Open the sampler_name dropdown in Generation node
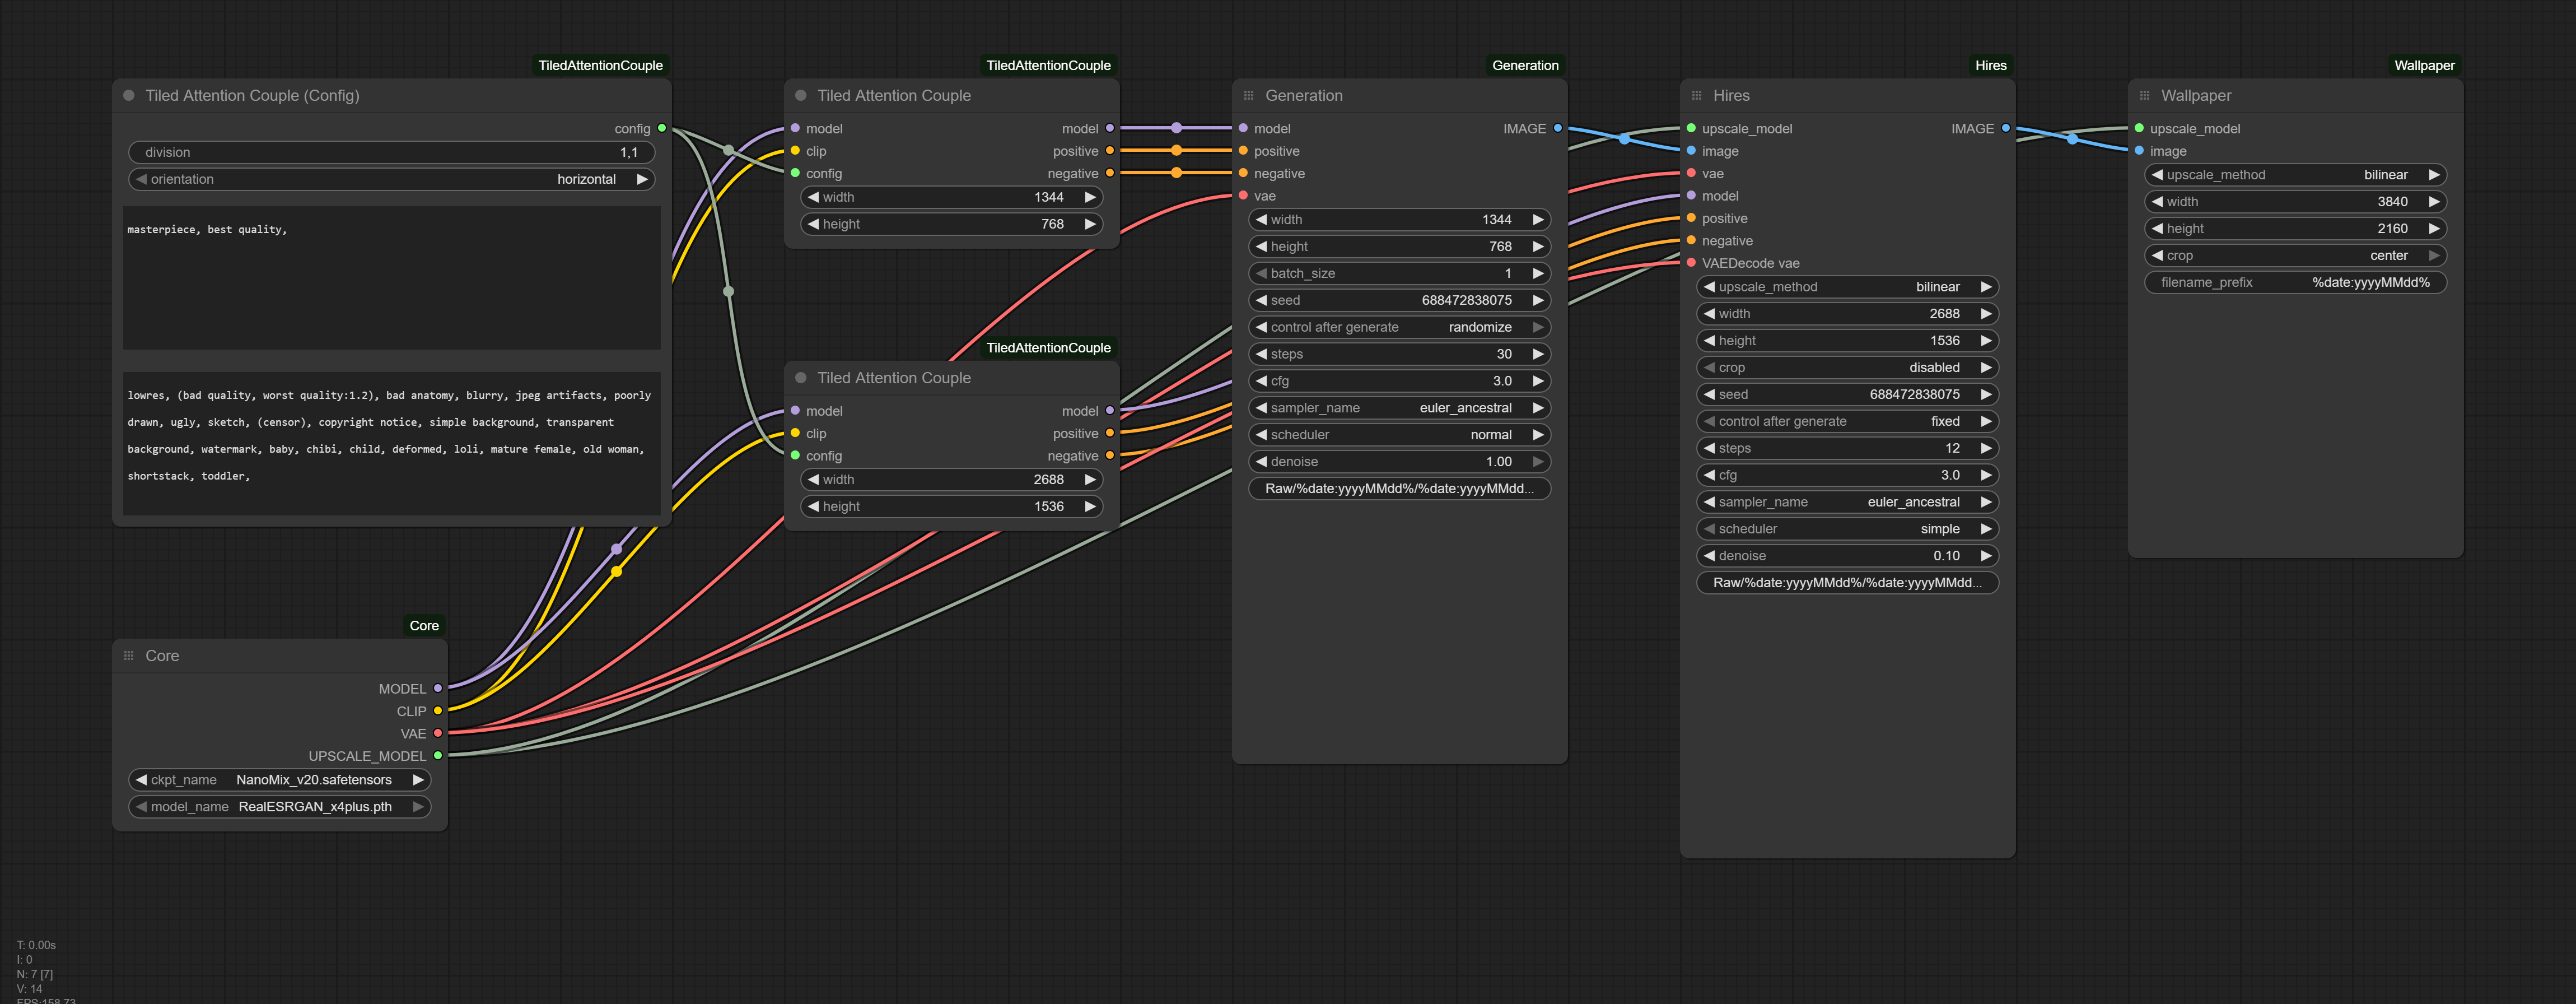The image size is (2576, 1004). (x=1399, y=408)
